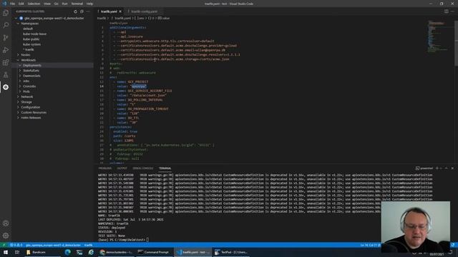Open the Explorer view in activity bar
Viewport: 458px width, 257px height.
point(6,13)
